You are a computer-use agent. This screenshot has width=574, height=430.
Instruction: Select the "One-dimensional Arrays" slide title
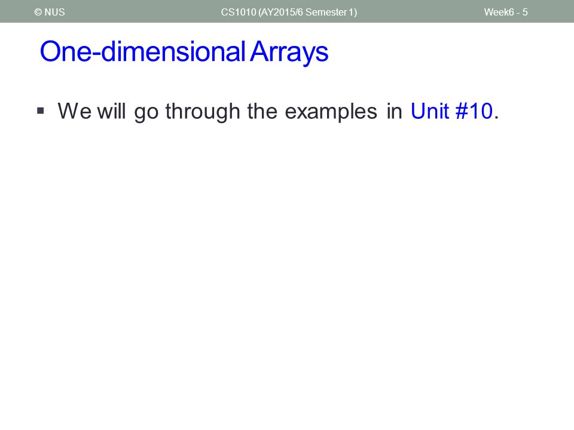[x=184, y=51]
